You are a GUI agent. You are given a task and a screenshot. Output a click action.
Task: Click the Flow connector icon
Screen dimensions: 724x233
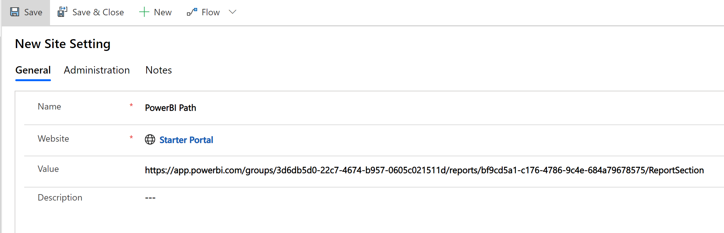click(x=192, y=12)
